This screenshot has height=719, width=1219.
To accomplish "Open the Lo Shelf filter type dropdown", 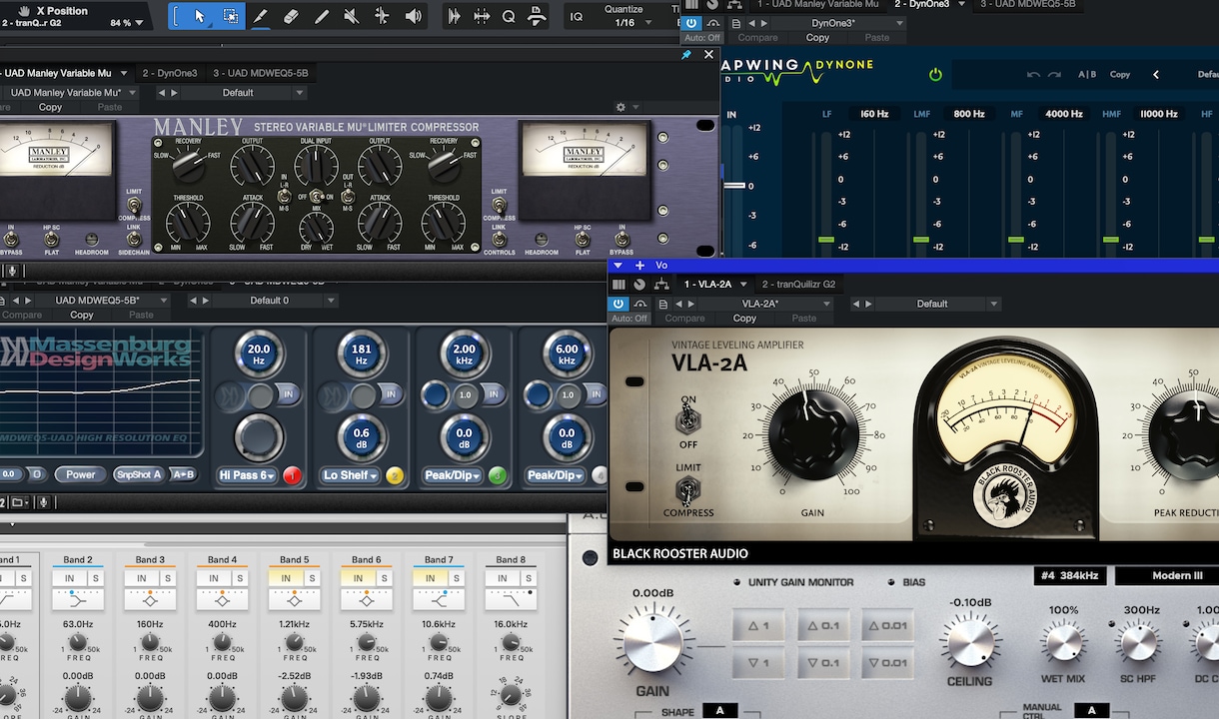I will click(x=351, y=475).
